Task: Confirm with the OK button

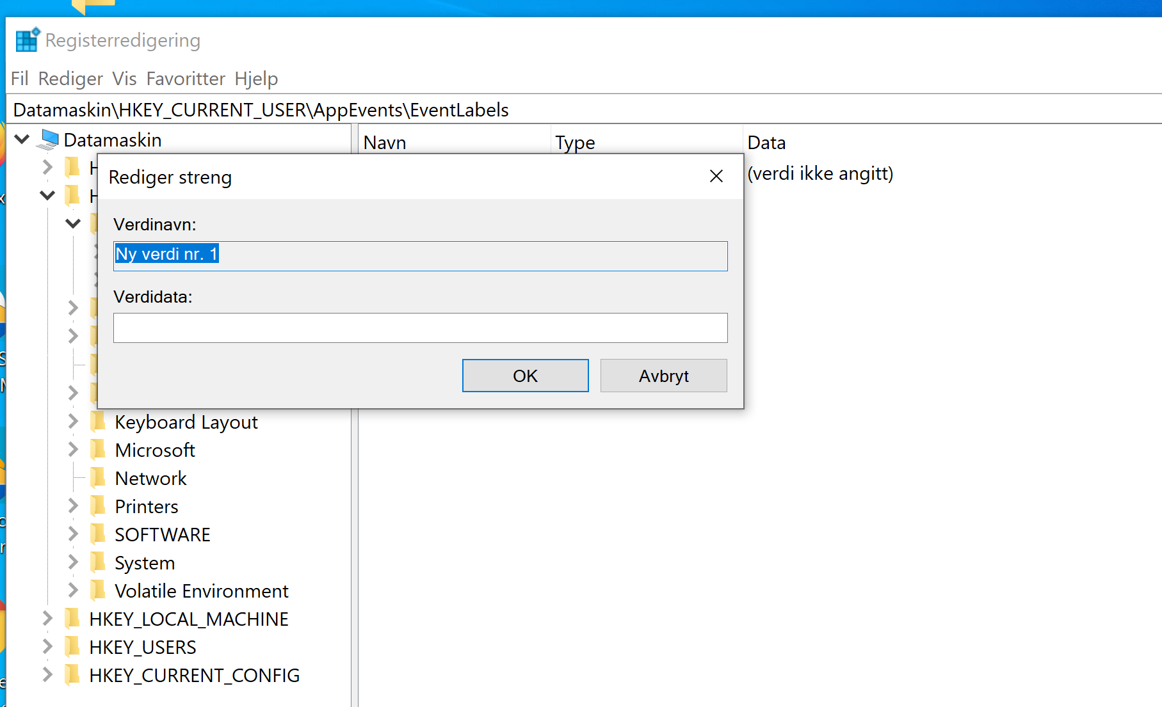Action: (x=525, y=376)
